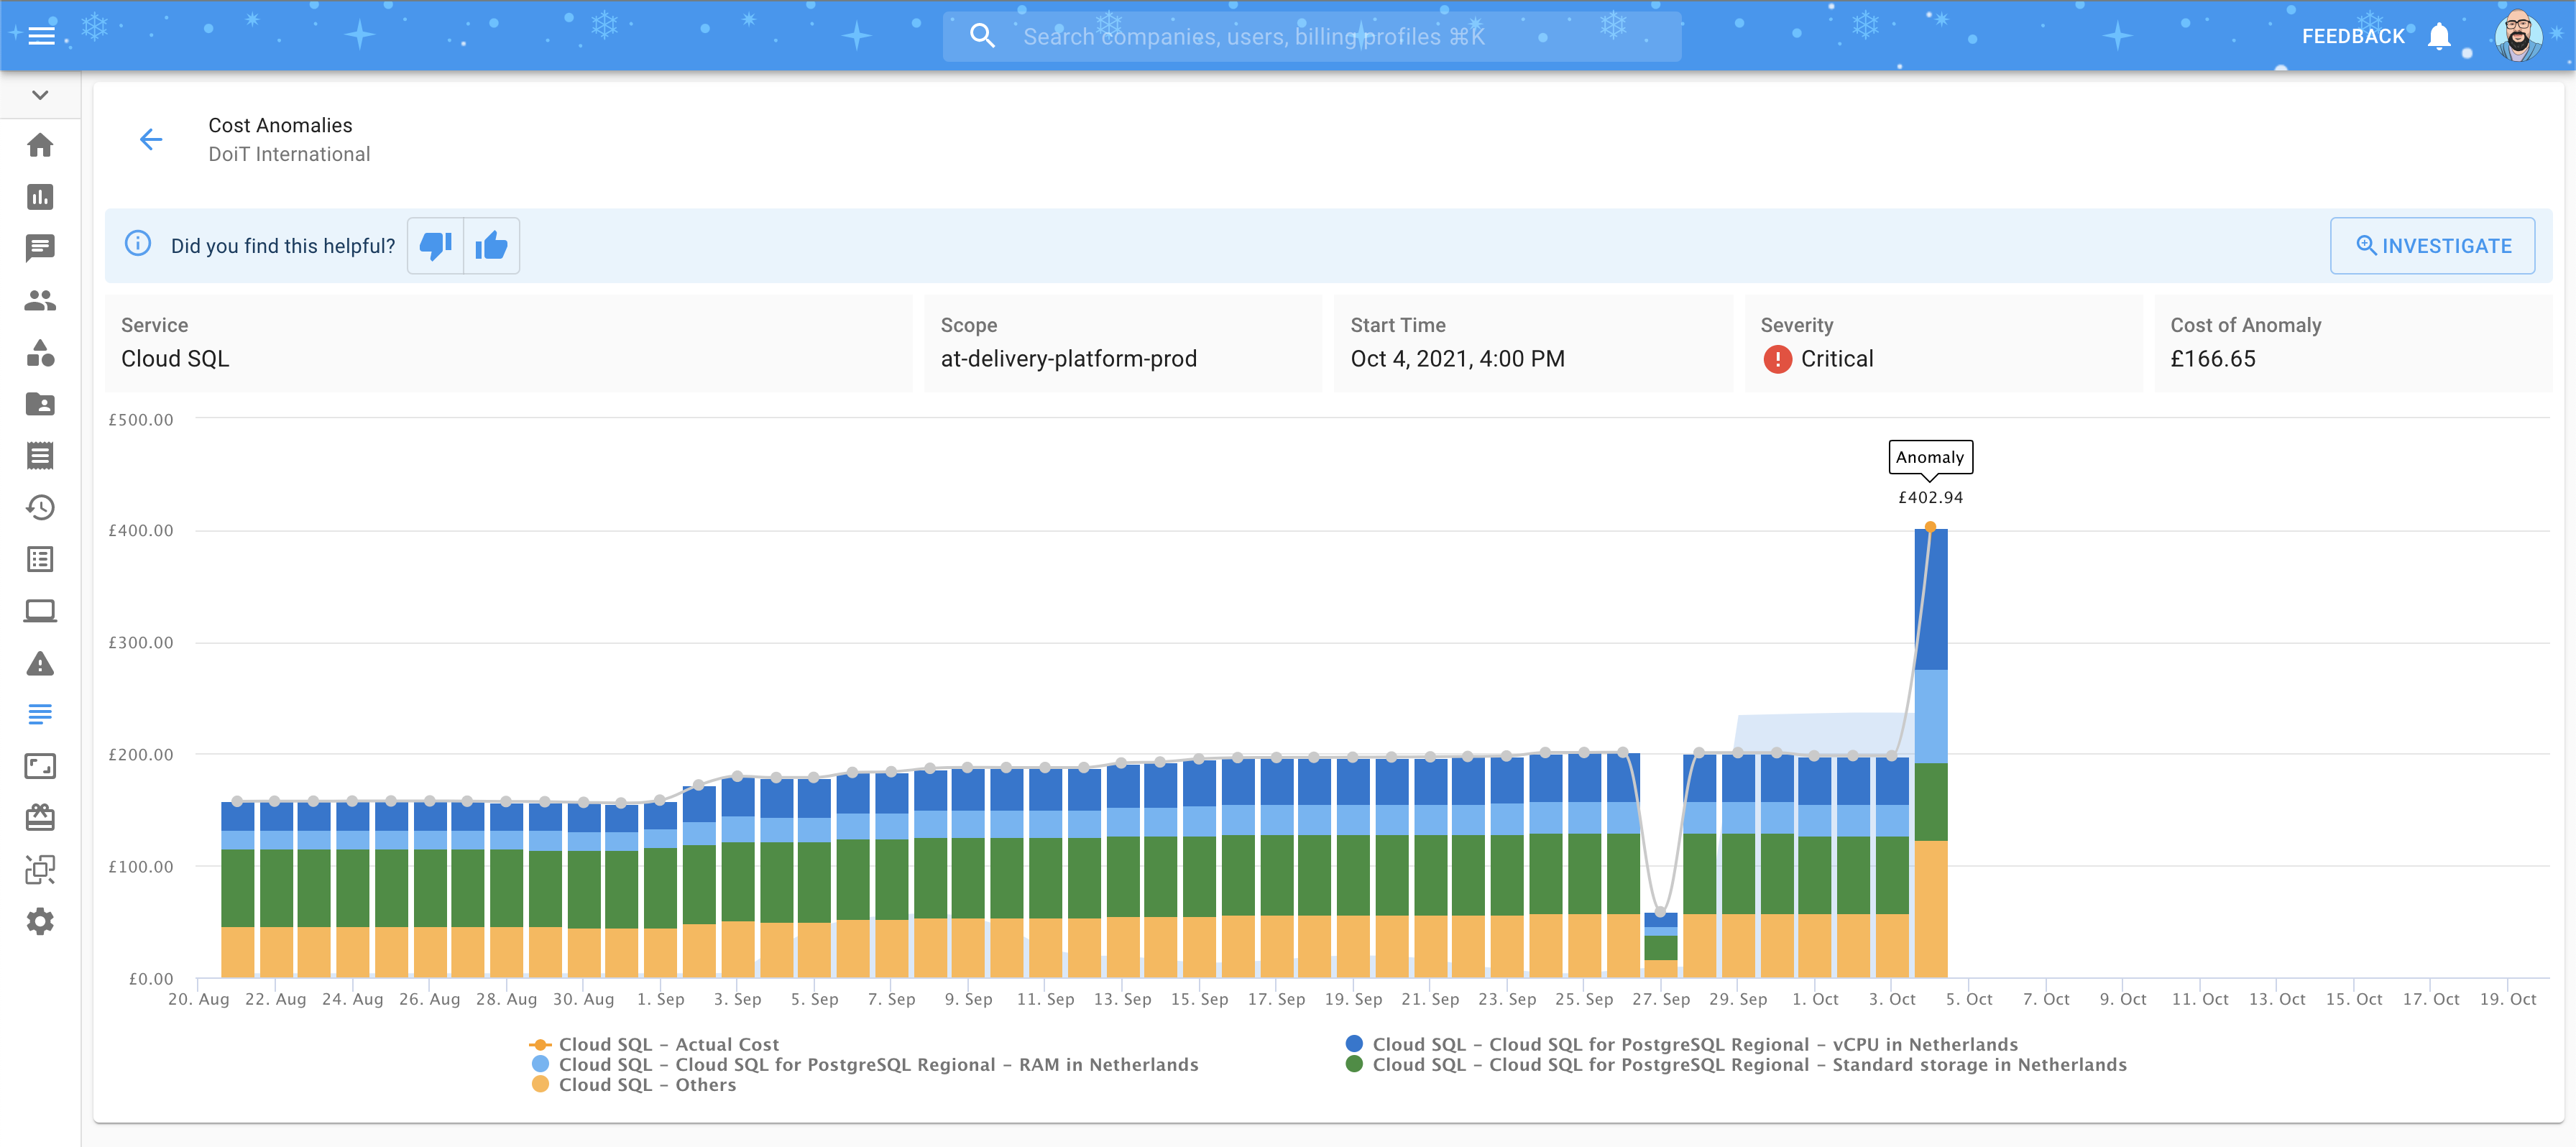The width and height of the screenshot is (2576, 1147).
Task: Open the bar chart reports icon
Action: coord(40,197)
